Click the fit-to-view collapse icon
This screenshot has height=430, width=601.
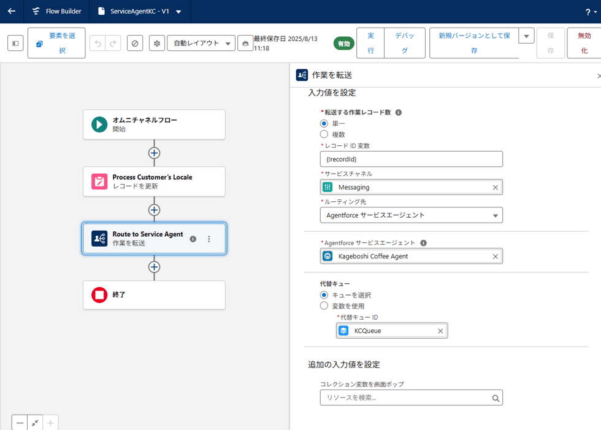(35, 423)
